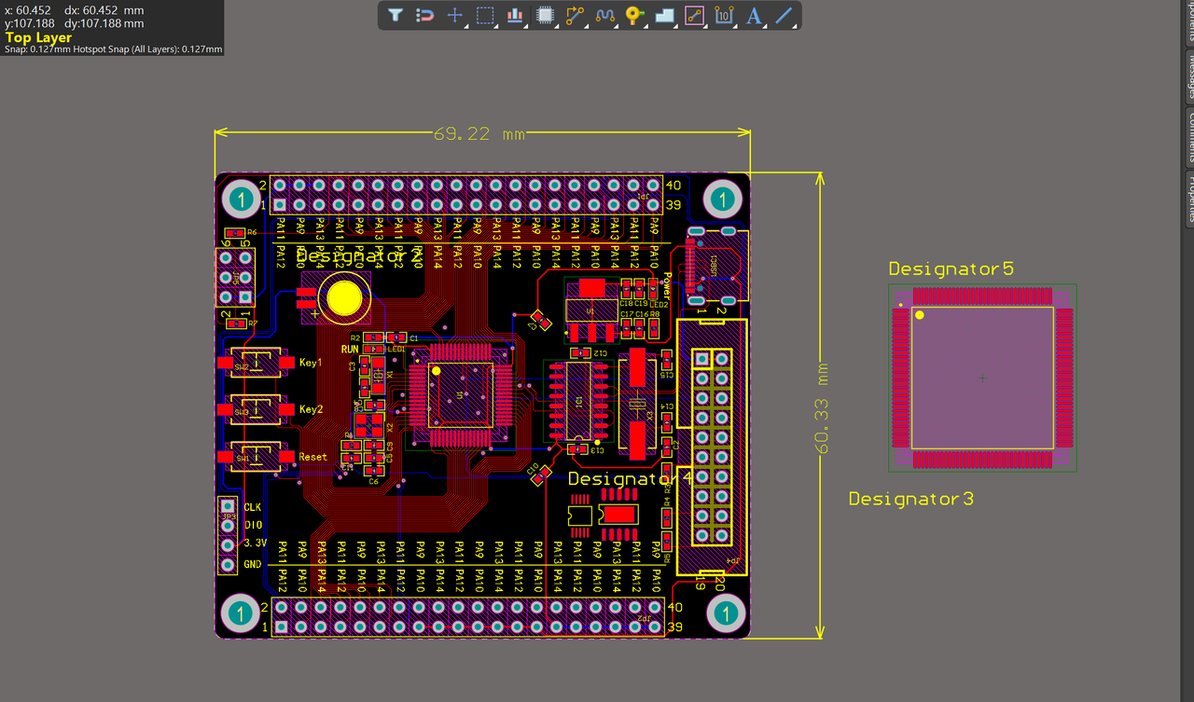Image resolution: width=1194 pixels, height=702 pixels.
Task: Select the Power silkscreen label
Action: coord(667,285)
